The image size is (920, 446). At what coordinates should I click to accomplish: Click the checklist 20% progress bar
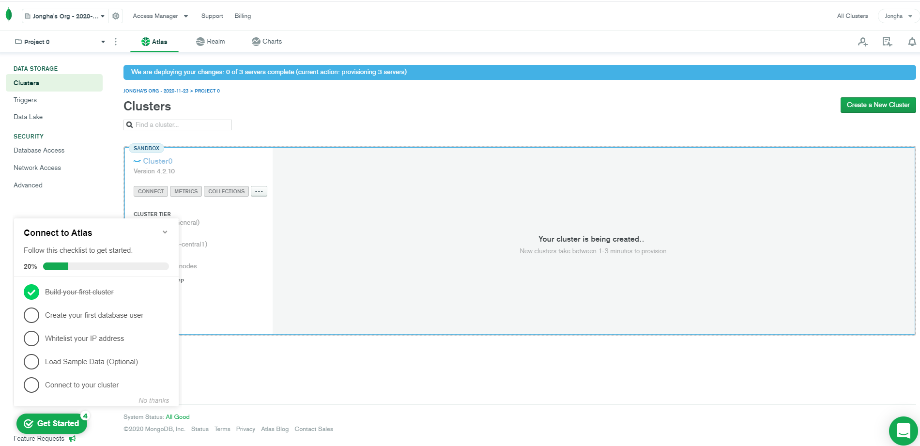(106, 266)
